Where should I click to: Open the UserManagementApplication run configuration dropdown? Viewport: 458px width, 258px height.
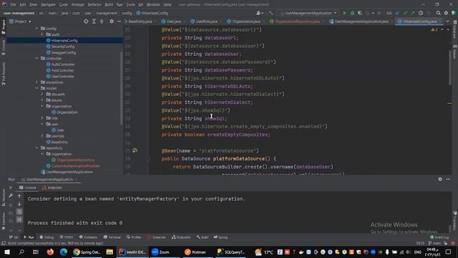click(308, 13)
